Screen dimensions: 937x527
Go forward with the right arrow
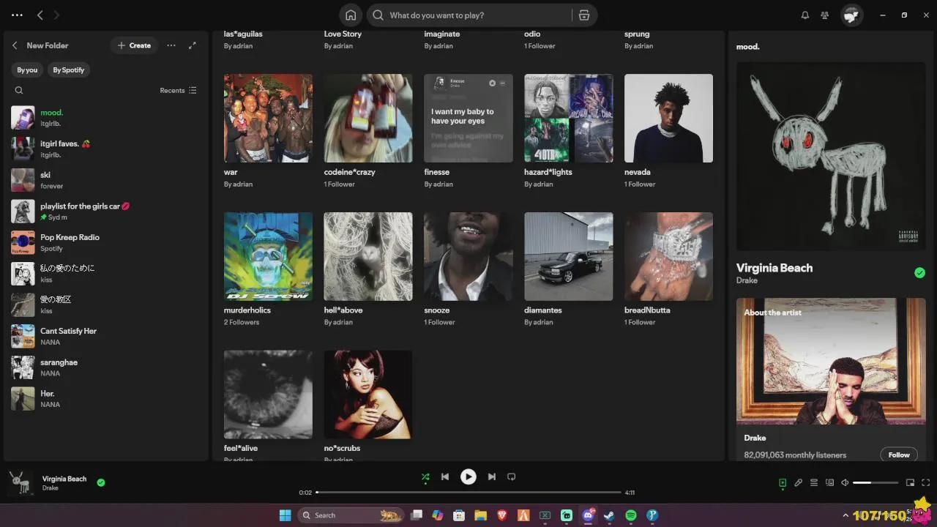57,15
